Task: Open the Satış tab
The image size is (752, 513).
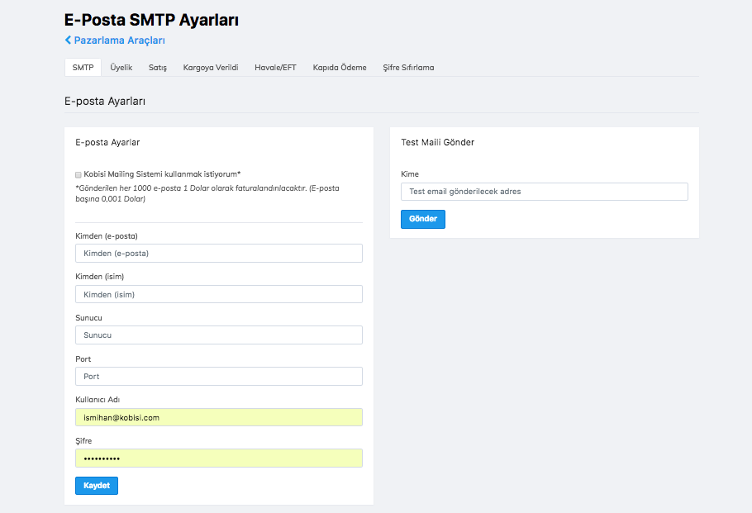Action: click(158, 68)
